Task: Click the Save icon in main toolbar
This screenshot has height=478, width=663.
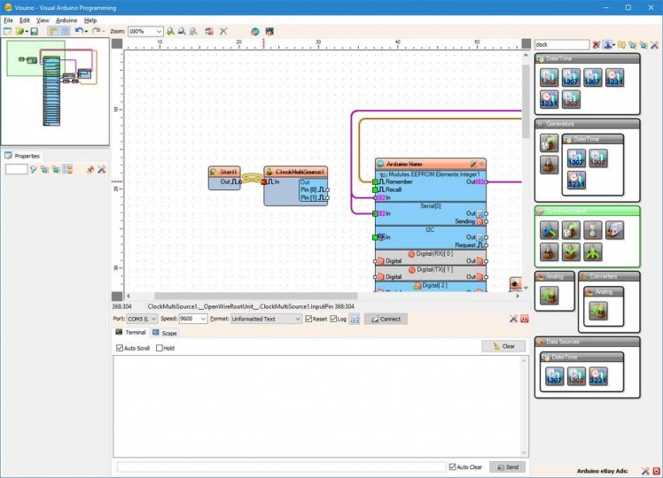Action: [34, 31]
